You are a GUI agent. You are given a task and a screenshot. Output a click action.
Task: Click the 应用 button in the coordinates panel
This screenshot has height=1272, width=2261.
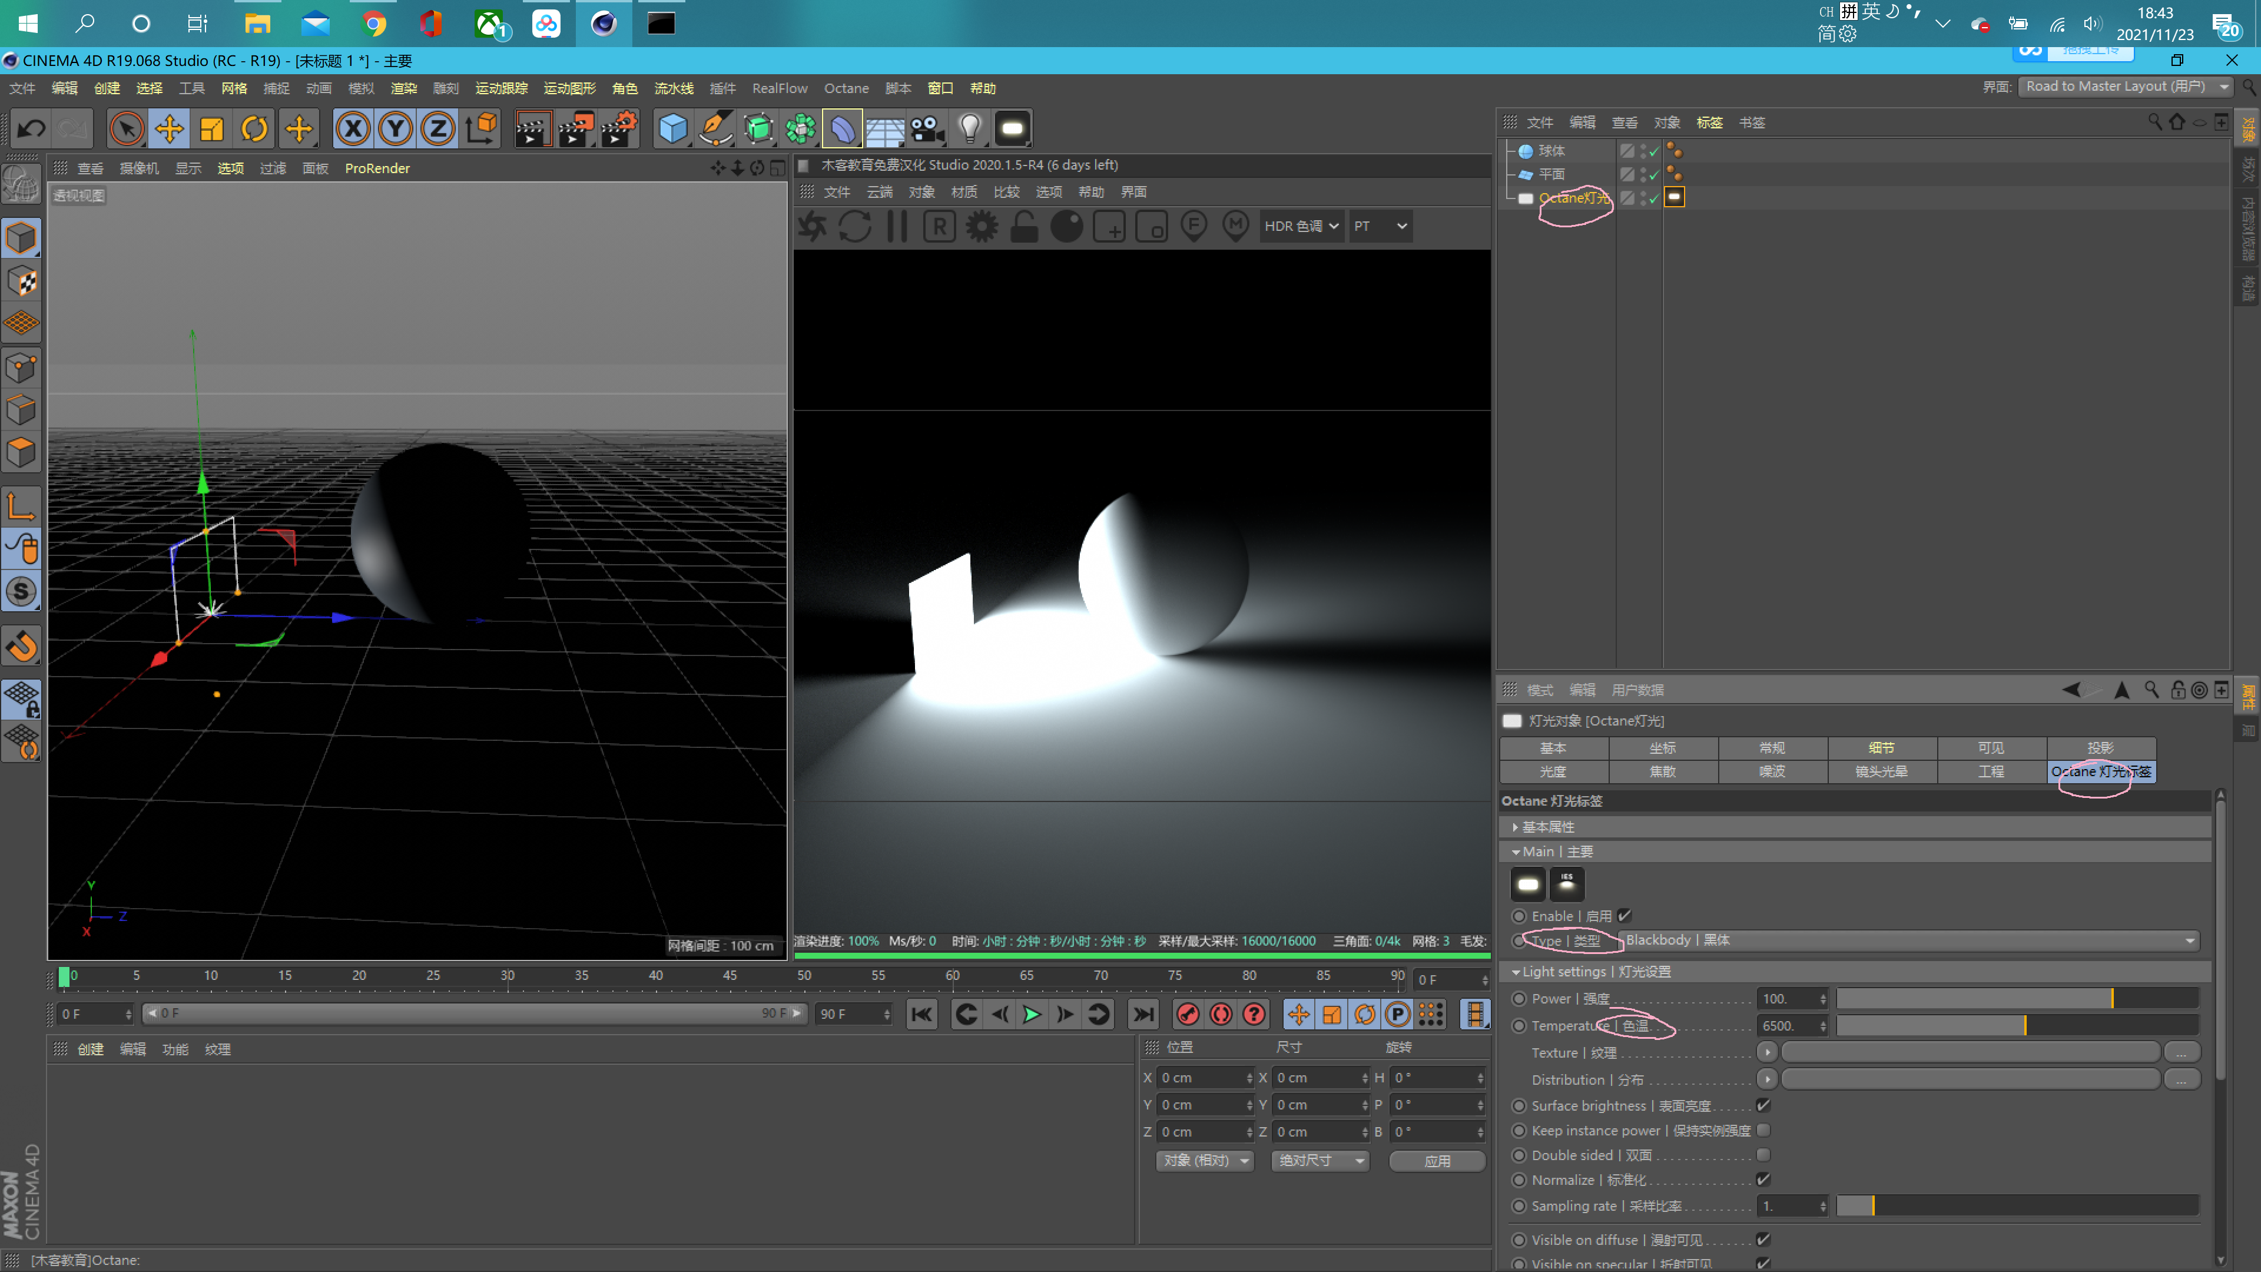point(1437,1161)
